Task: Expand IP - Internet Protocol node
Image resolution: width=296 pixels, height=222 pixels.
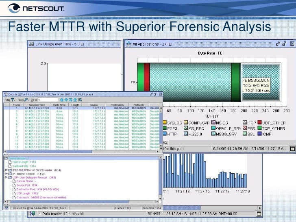Action: [x=6, y=174]
